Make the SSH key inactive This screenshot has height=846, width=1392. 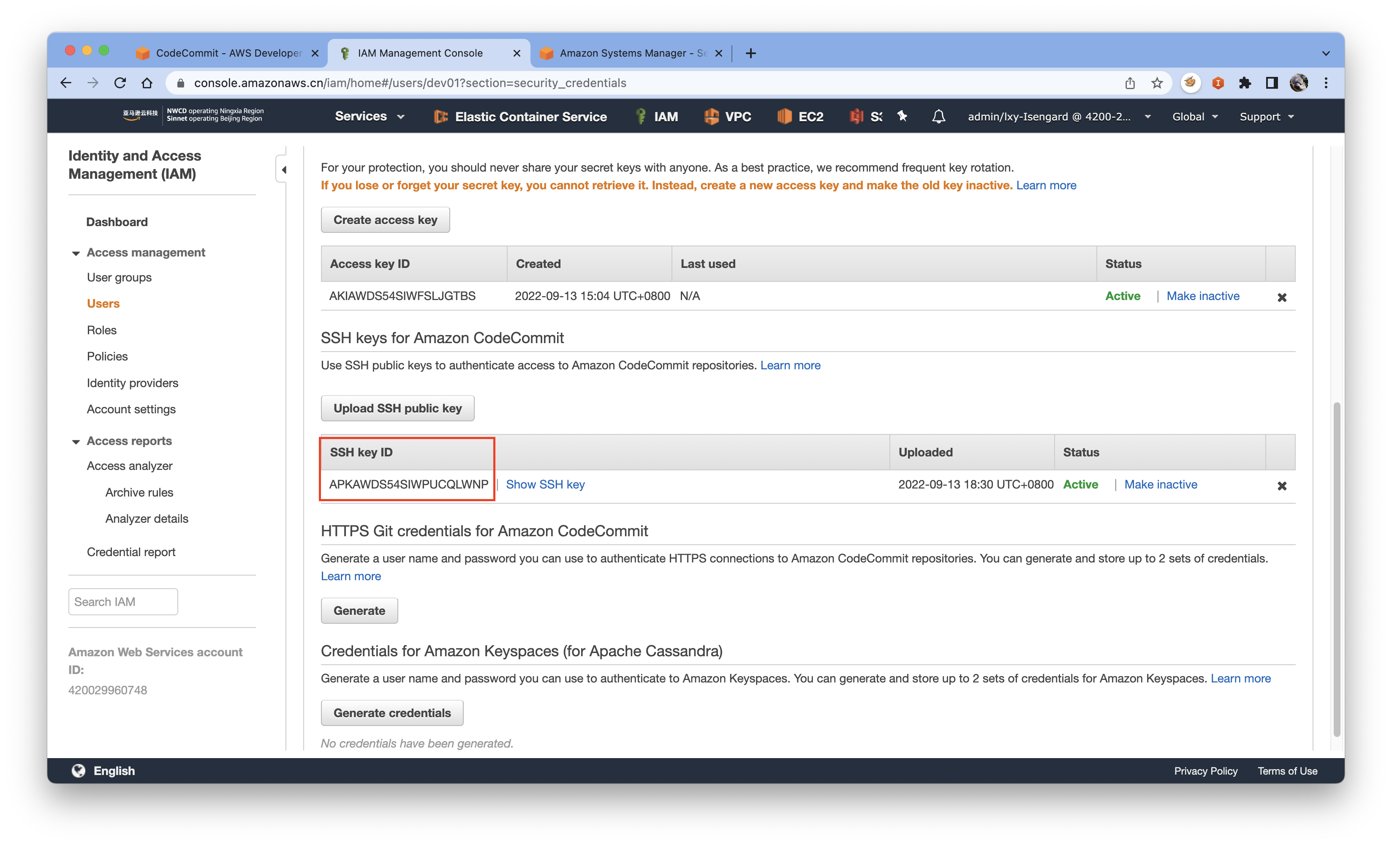(1161, 484)
